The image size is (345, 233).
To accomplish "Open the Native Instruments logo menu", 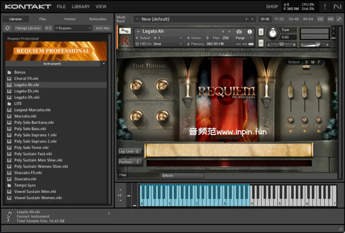I will click(337, 7).
